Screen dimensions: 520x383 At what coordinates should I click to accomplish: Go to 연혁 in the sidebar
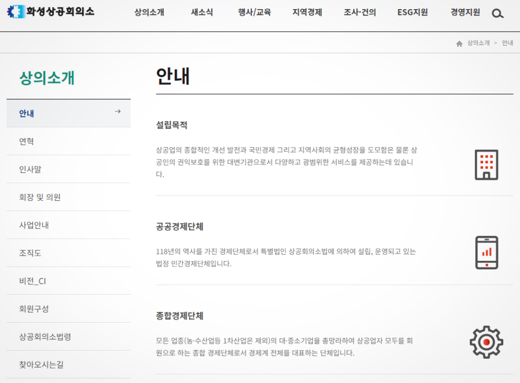(27, 141)
